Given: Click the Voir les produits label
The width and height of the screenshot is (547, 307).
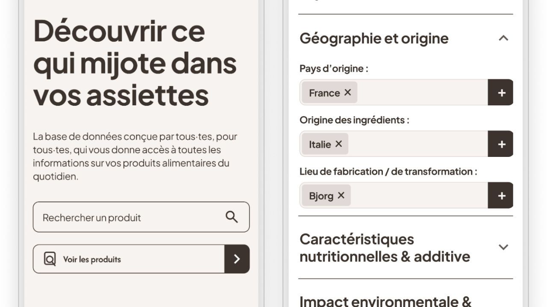Looking at the screenshot, I should pos(92,259).
